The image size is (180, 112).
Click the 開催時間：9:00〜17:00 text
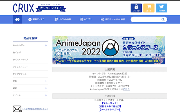point(110,80)
